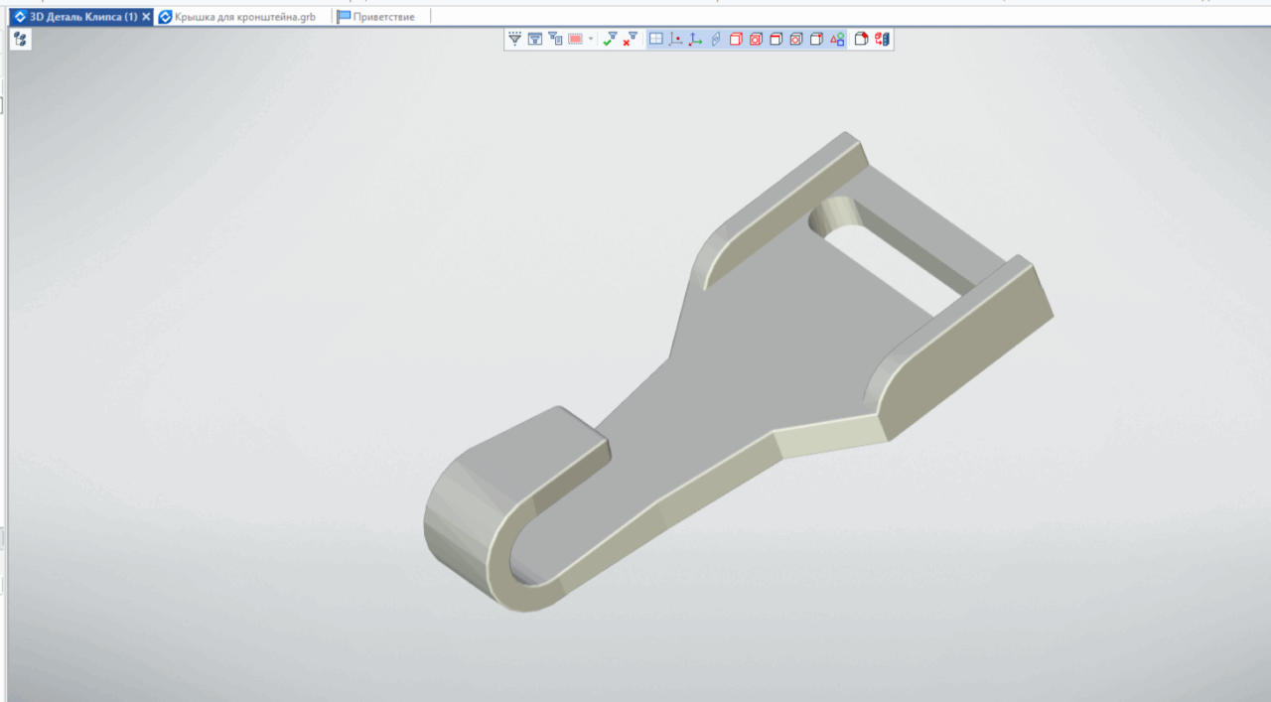Click the selection filter funnel icon
The height and width of the screenshot is (702, 1271).
click(x=514, y=39)
